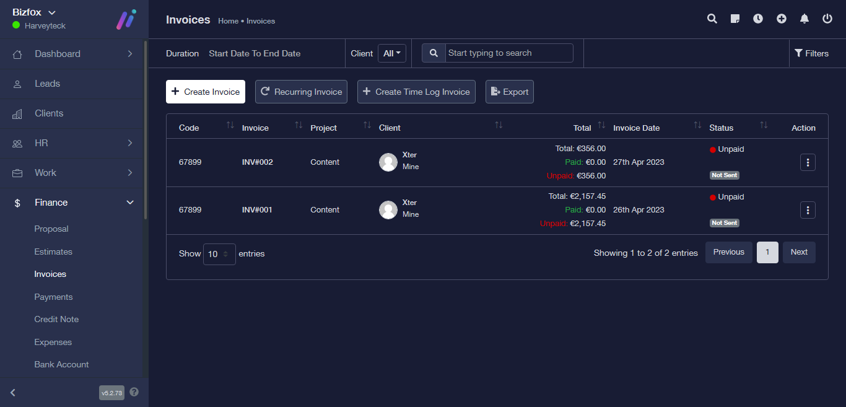This screenshot has height=407, width=846.
Task: Sort table by Status column
Action: coord(764,126)
